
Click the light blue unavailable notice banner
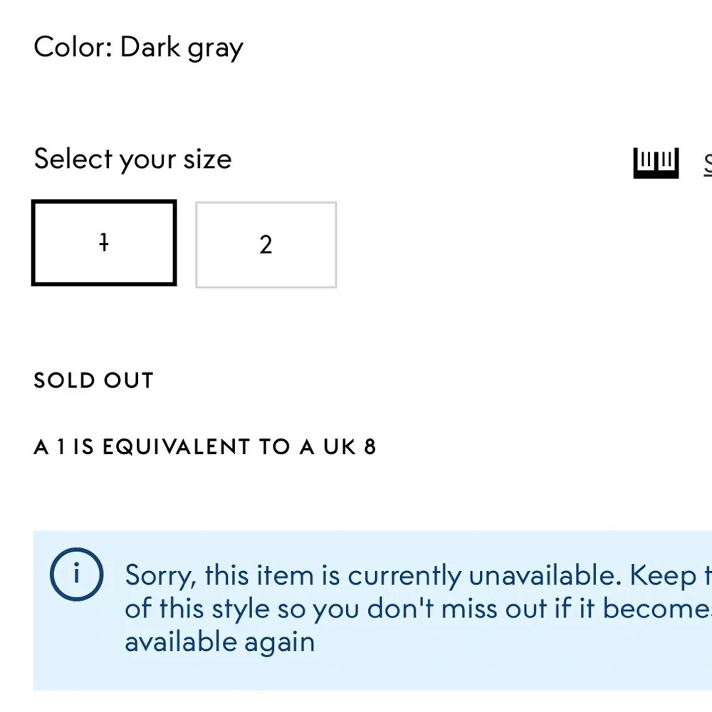point(372,610)
